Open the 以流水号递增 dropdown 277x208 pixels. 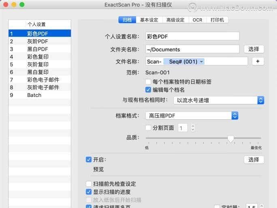(x=219, y=101)
